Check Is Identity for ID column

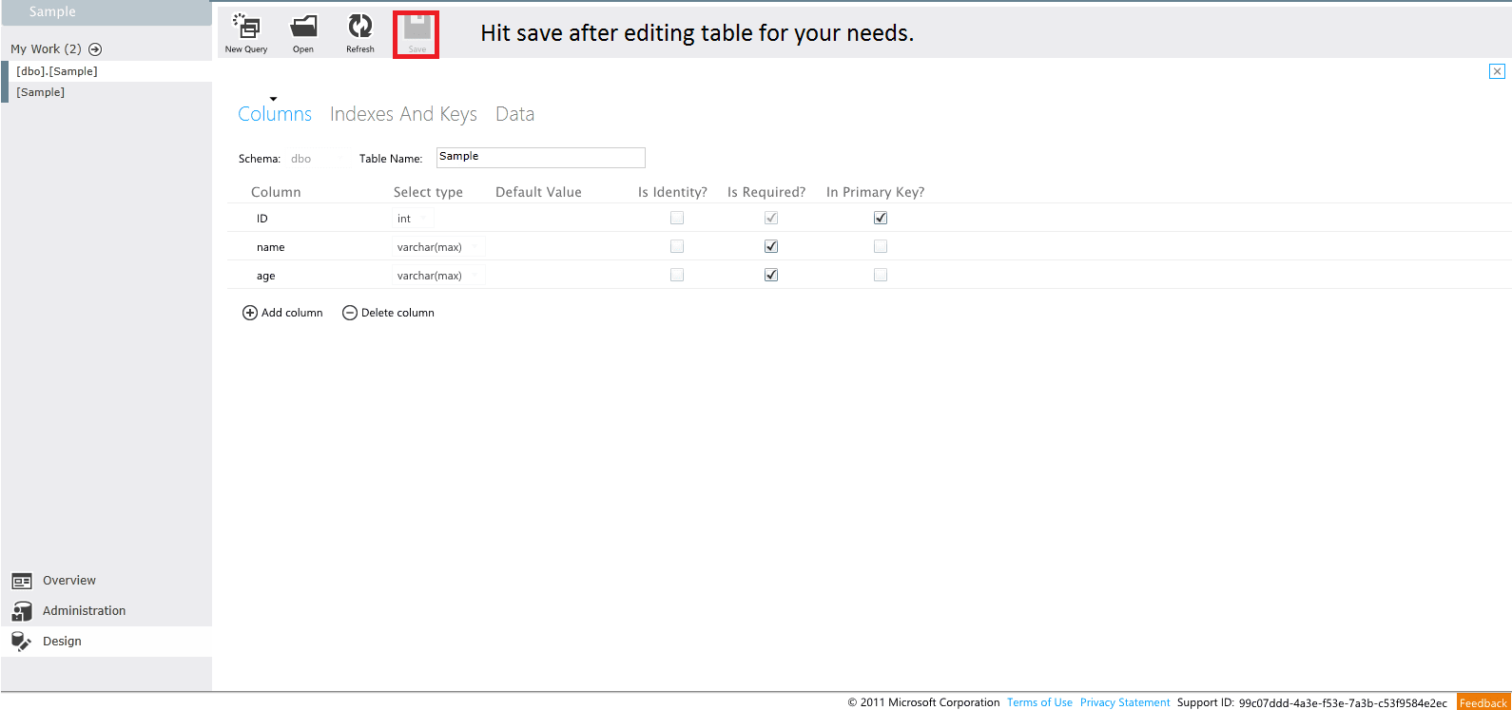(x=677, y=218)
